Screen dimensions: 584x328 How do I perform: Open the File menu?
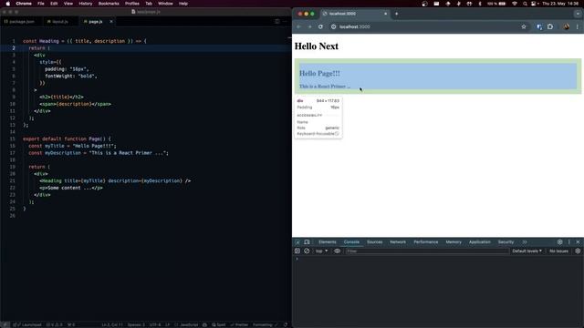pyautogui.click(x=41, y=4)
